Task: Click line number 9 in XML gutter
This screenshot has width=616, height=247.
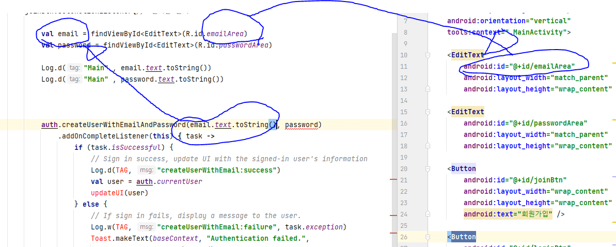Action: tap(405, 43)
